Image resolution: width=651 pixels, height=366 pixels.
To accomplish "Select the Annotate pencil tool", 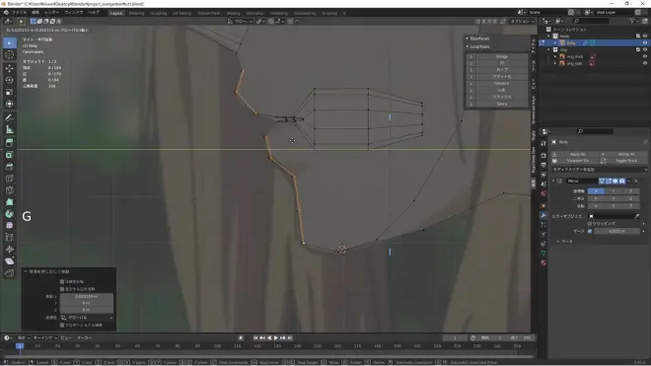I will pos(10,117).
